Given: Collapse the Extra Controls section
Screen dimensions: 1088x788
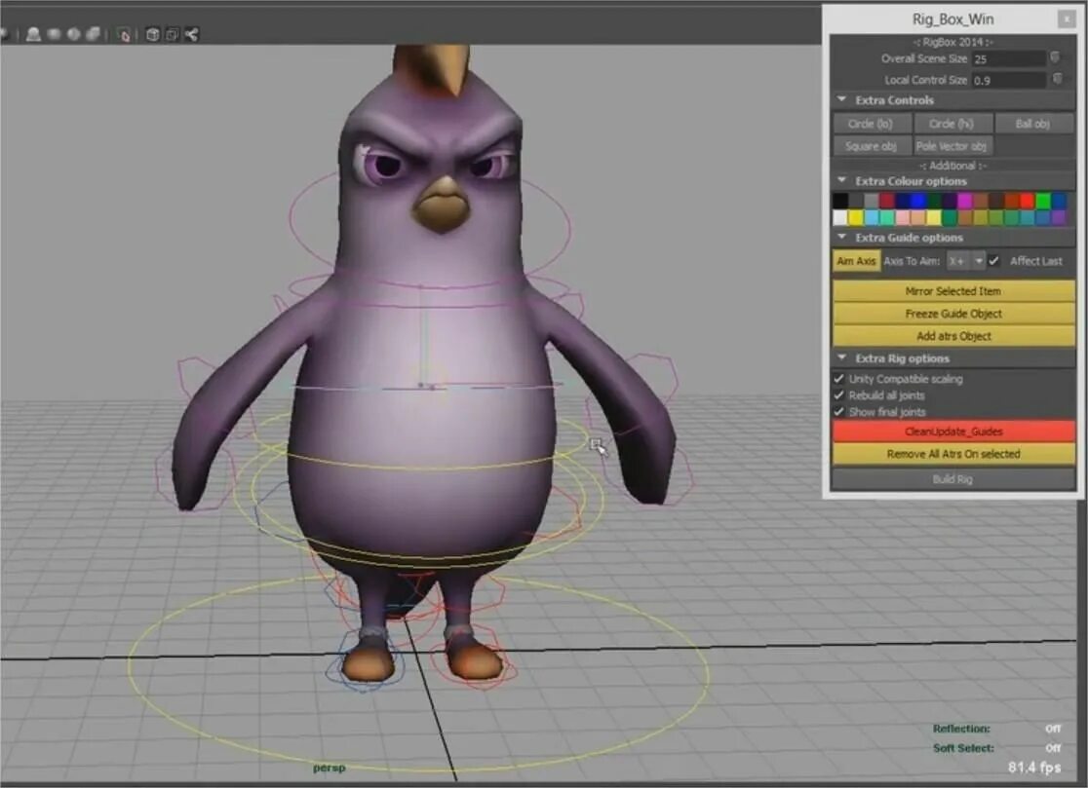Looking at the screenshot, I should point(842,99).
